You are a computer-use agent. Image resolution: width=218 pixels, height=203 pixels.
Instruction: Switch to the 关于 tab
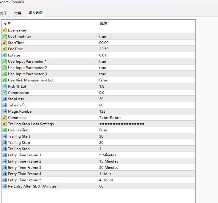coord(4,13)
